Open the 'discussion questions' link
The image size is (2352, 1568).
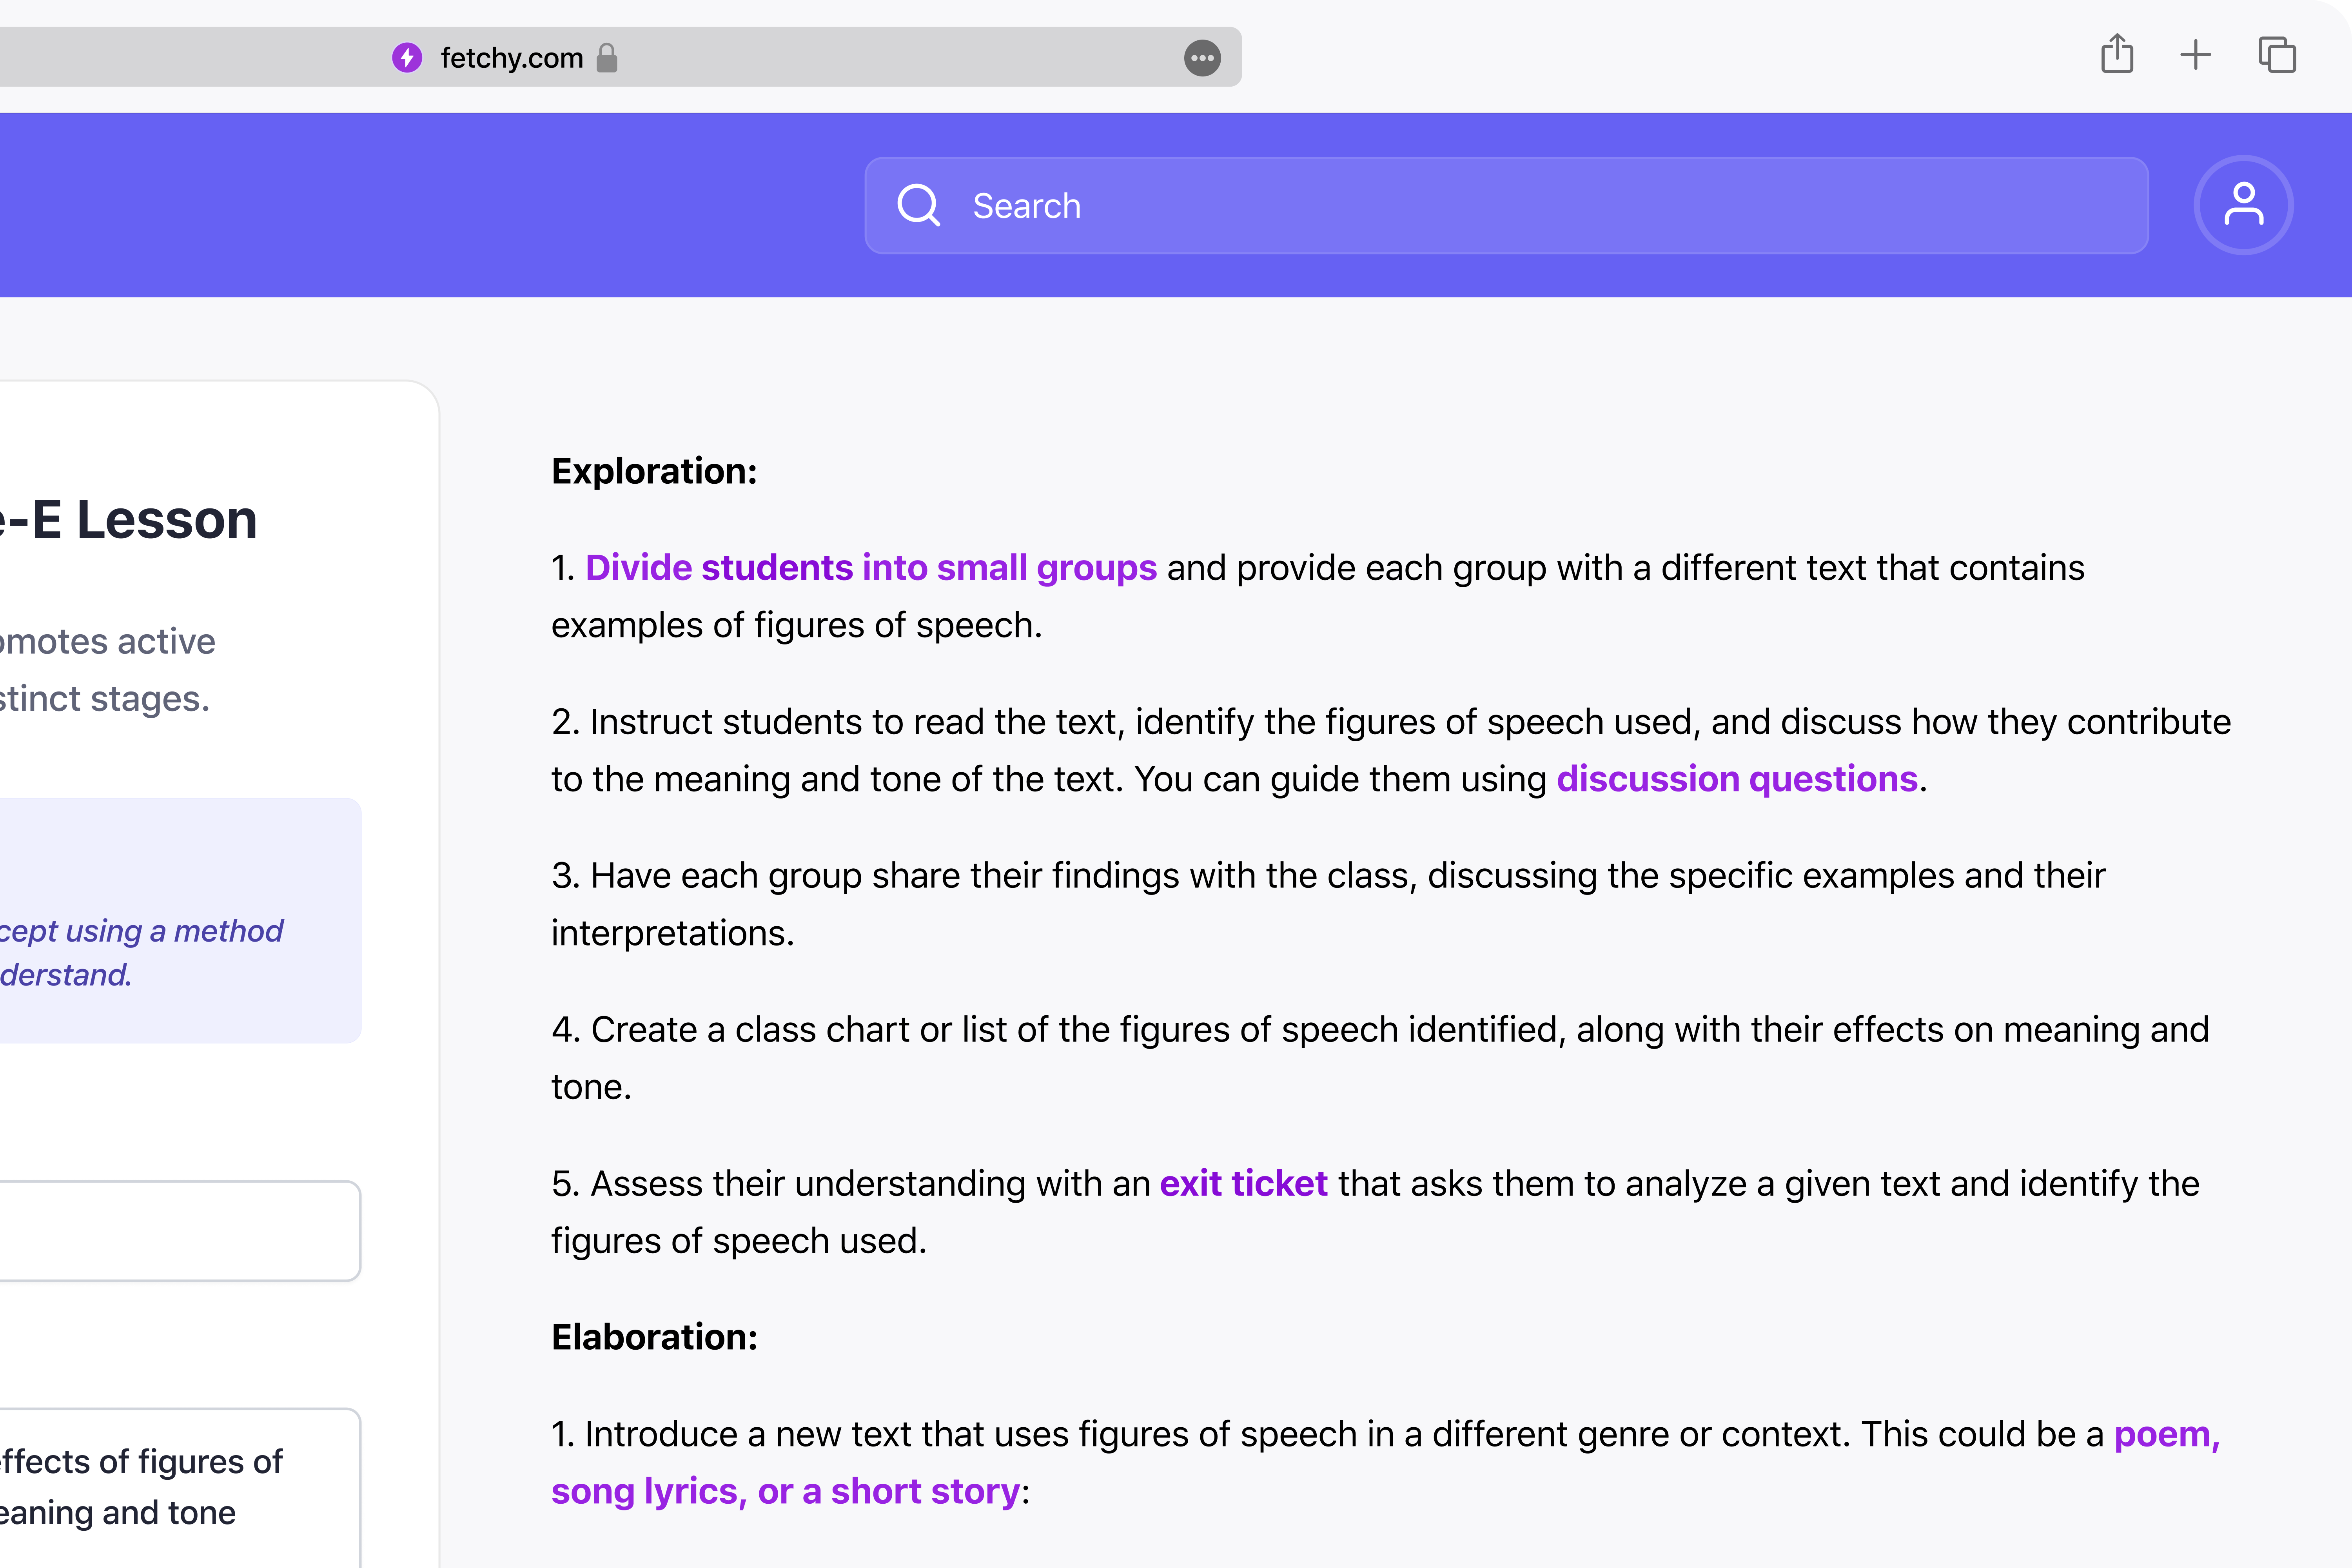[1737, 779]
